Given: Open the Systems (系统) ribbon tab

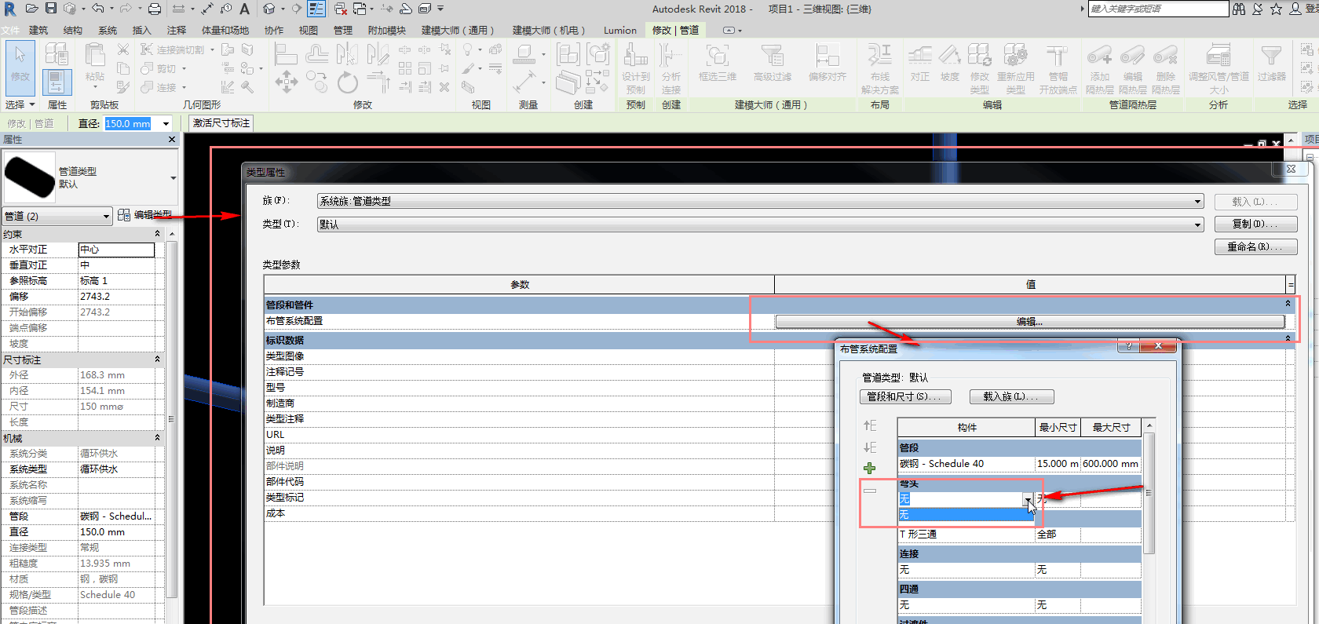Looking at the screenshot, I should pos(108,30).
